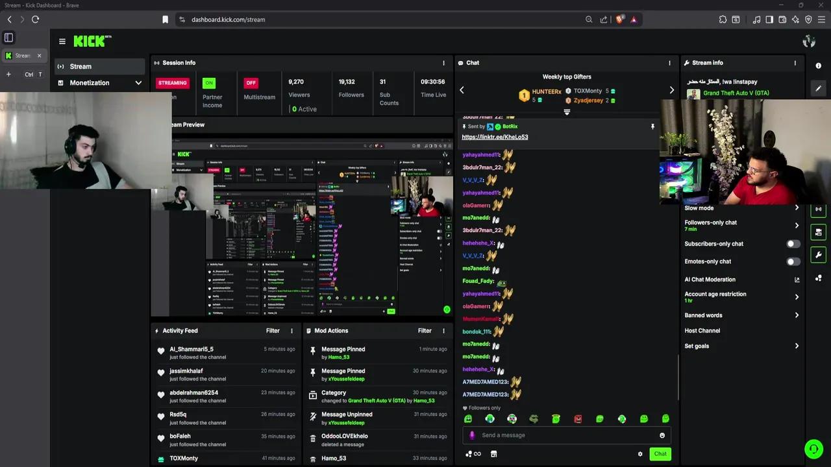831x467 pixels.
Task: Enable Emotes-only chat switch
Action: point(793,261)
